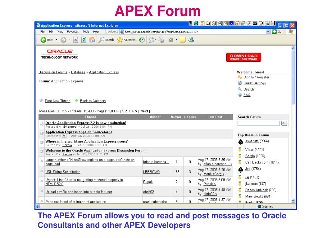This screenshot has height=238, width=318.
Task: Click the Last Post column header
Action: pyautogui.click(x=215, y=117)
